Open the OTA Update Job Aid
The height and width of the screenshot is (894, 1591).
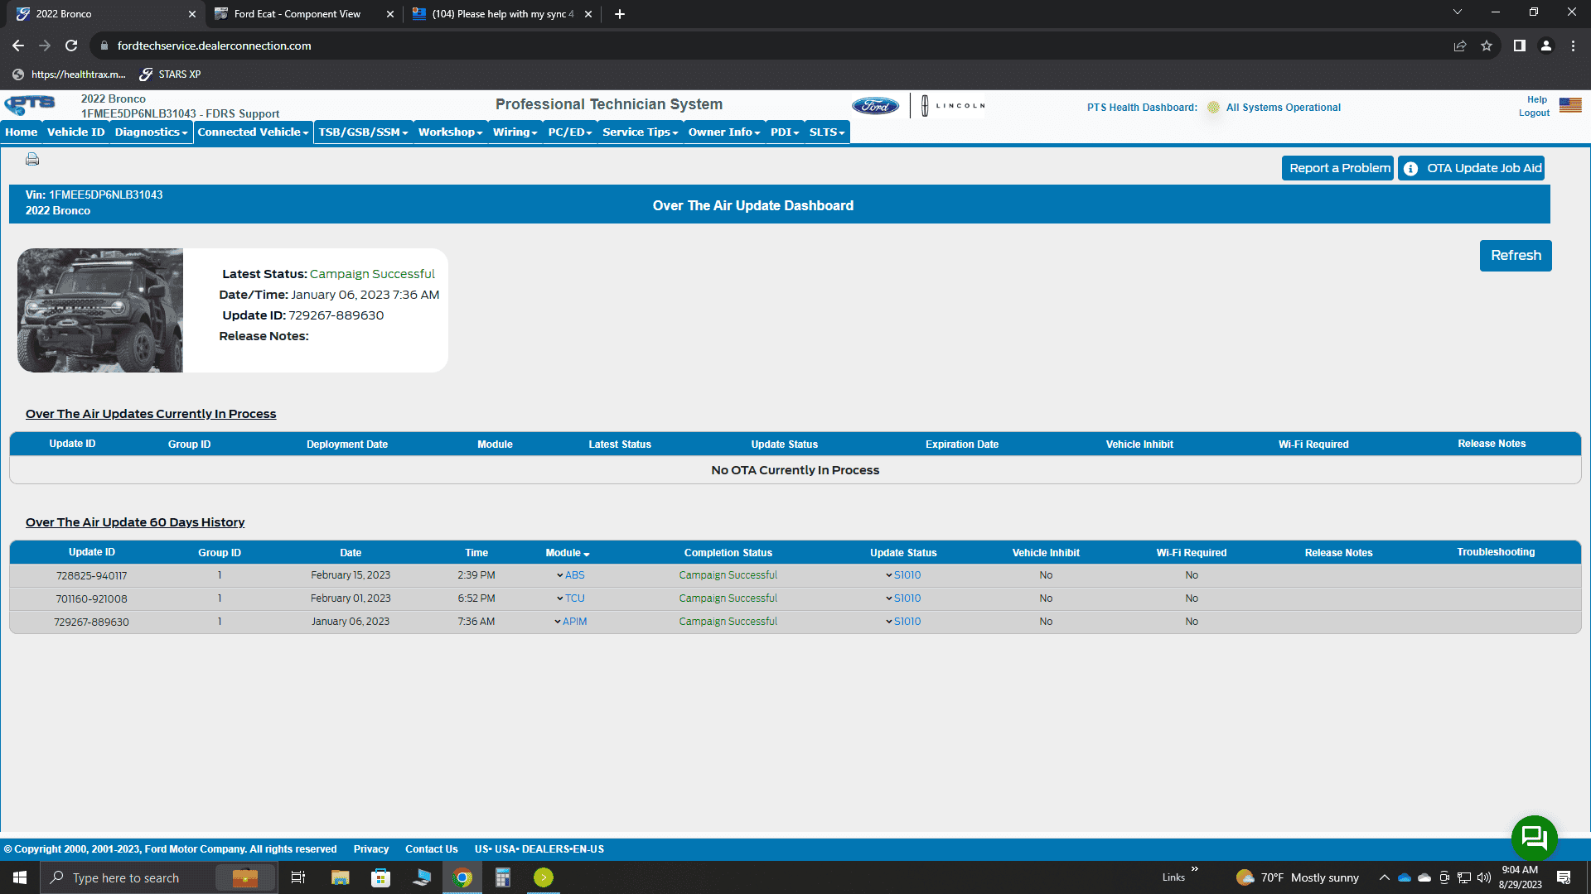click(1472, 168)
